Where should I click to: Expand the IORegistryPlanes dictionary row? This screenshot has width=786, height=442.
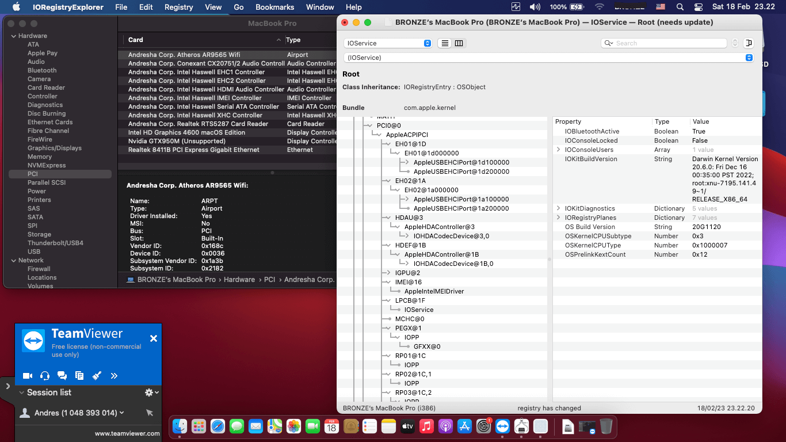[558, 218]
